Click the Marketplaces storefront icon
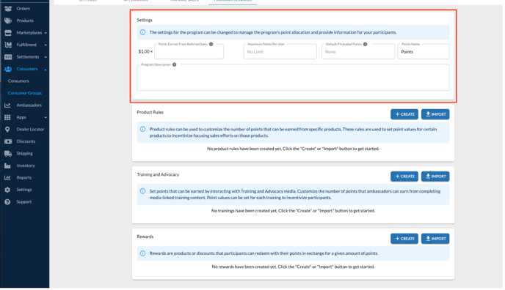Screen dimensions: 505x290 [8, 33]
